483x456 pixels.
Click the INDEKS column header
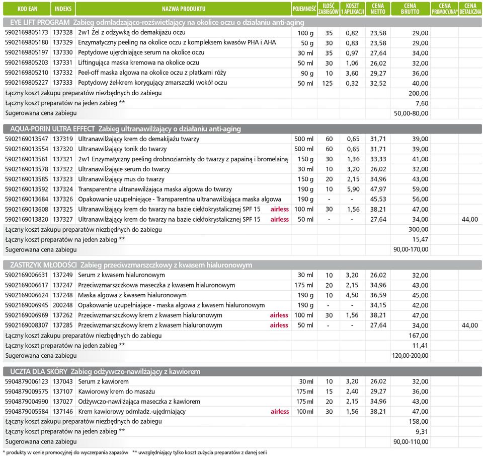coord(63,9)
